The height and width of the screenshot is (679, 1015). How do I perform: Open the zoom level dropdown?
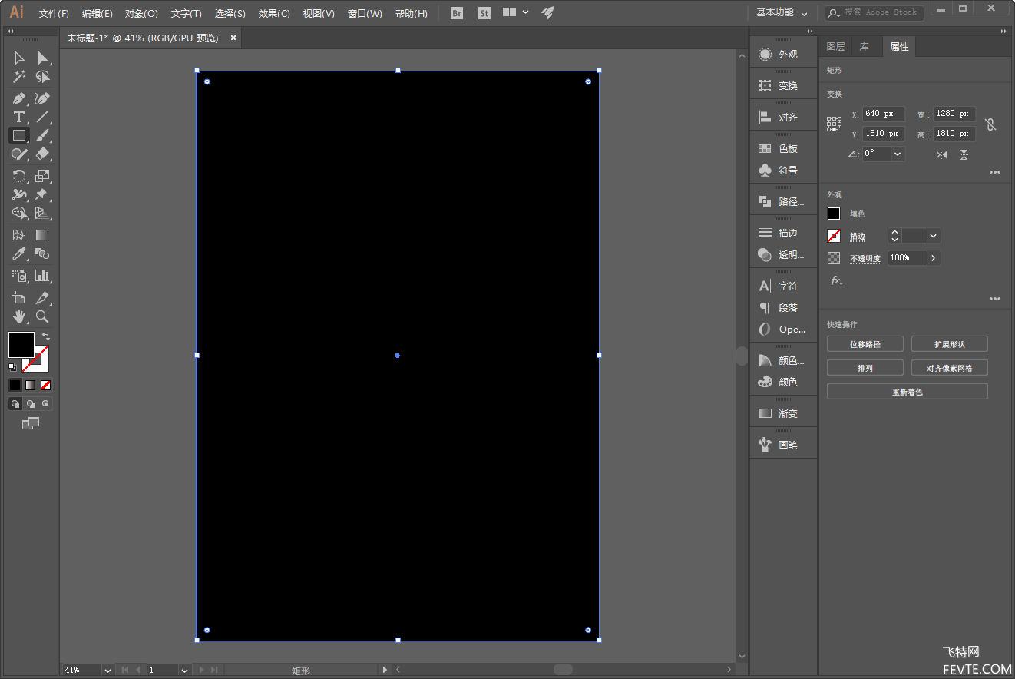click(107, 671)
